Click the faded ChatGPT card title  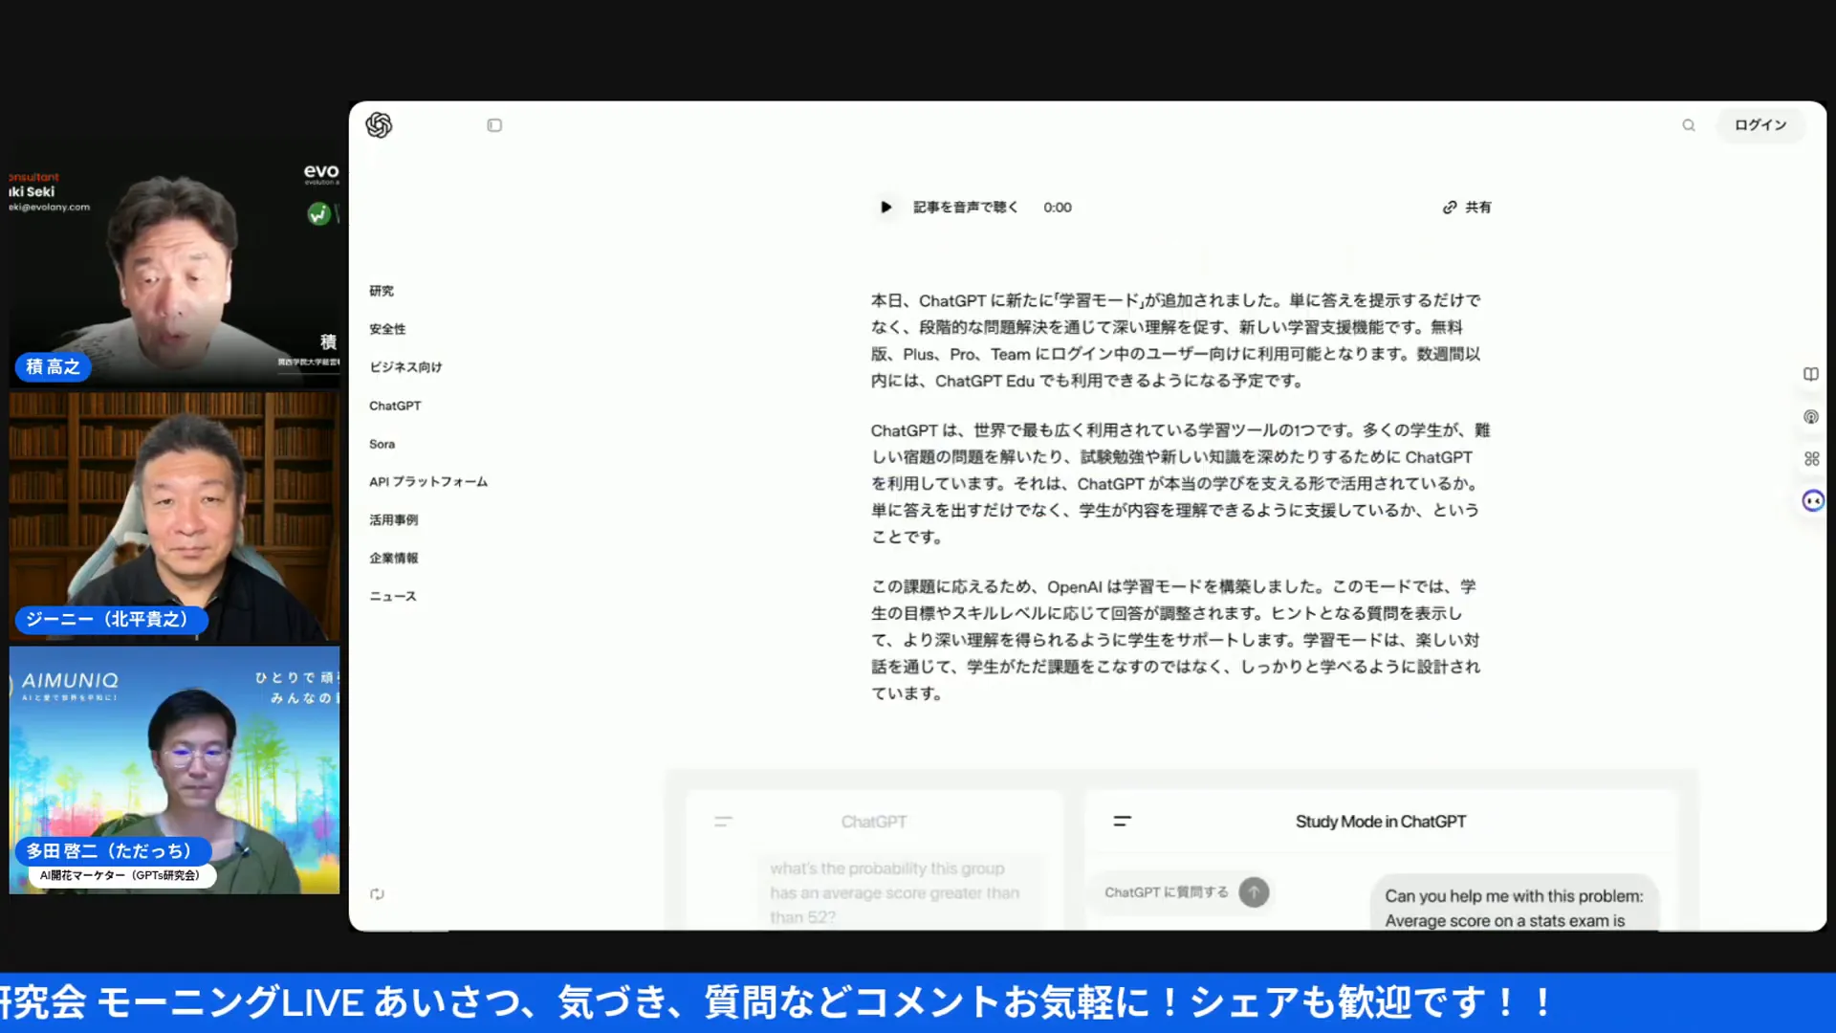click(874, 822)
